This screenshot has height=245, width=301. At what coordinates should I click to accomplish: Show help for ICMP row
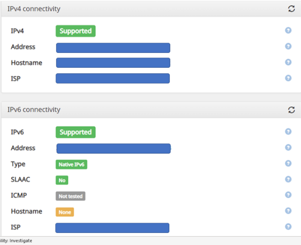288,195
